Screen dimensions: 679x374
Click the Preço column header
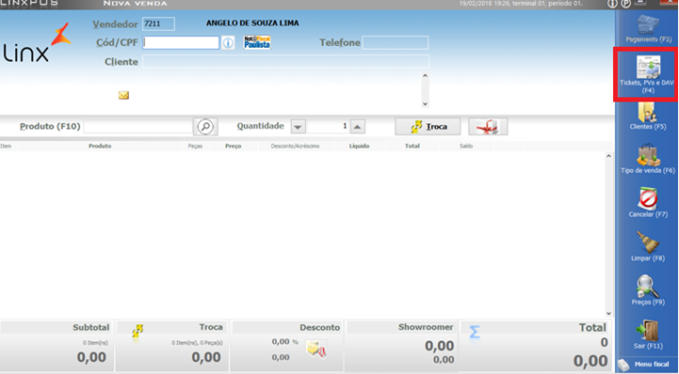click(x=234, y=146)
